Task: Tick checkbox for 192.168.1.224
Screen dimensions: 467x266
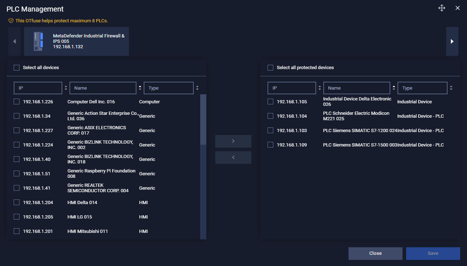Action: tap(17, 145)
